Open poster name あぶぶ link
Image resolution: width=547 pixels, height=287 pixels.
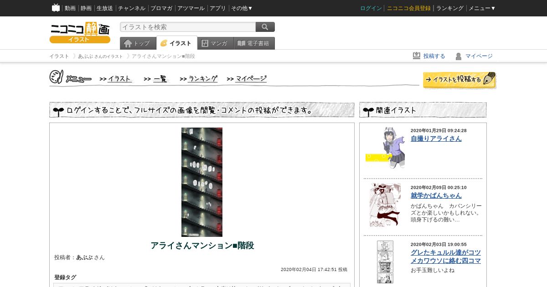[x=84, y=257]
